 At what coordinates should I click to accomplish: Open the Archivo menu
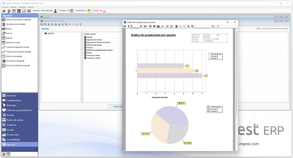click(x=5, y=7)
